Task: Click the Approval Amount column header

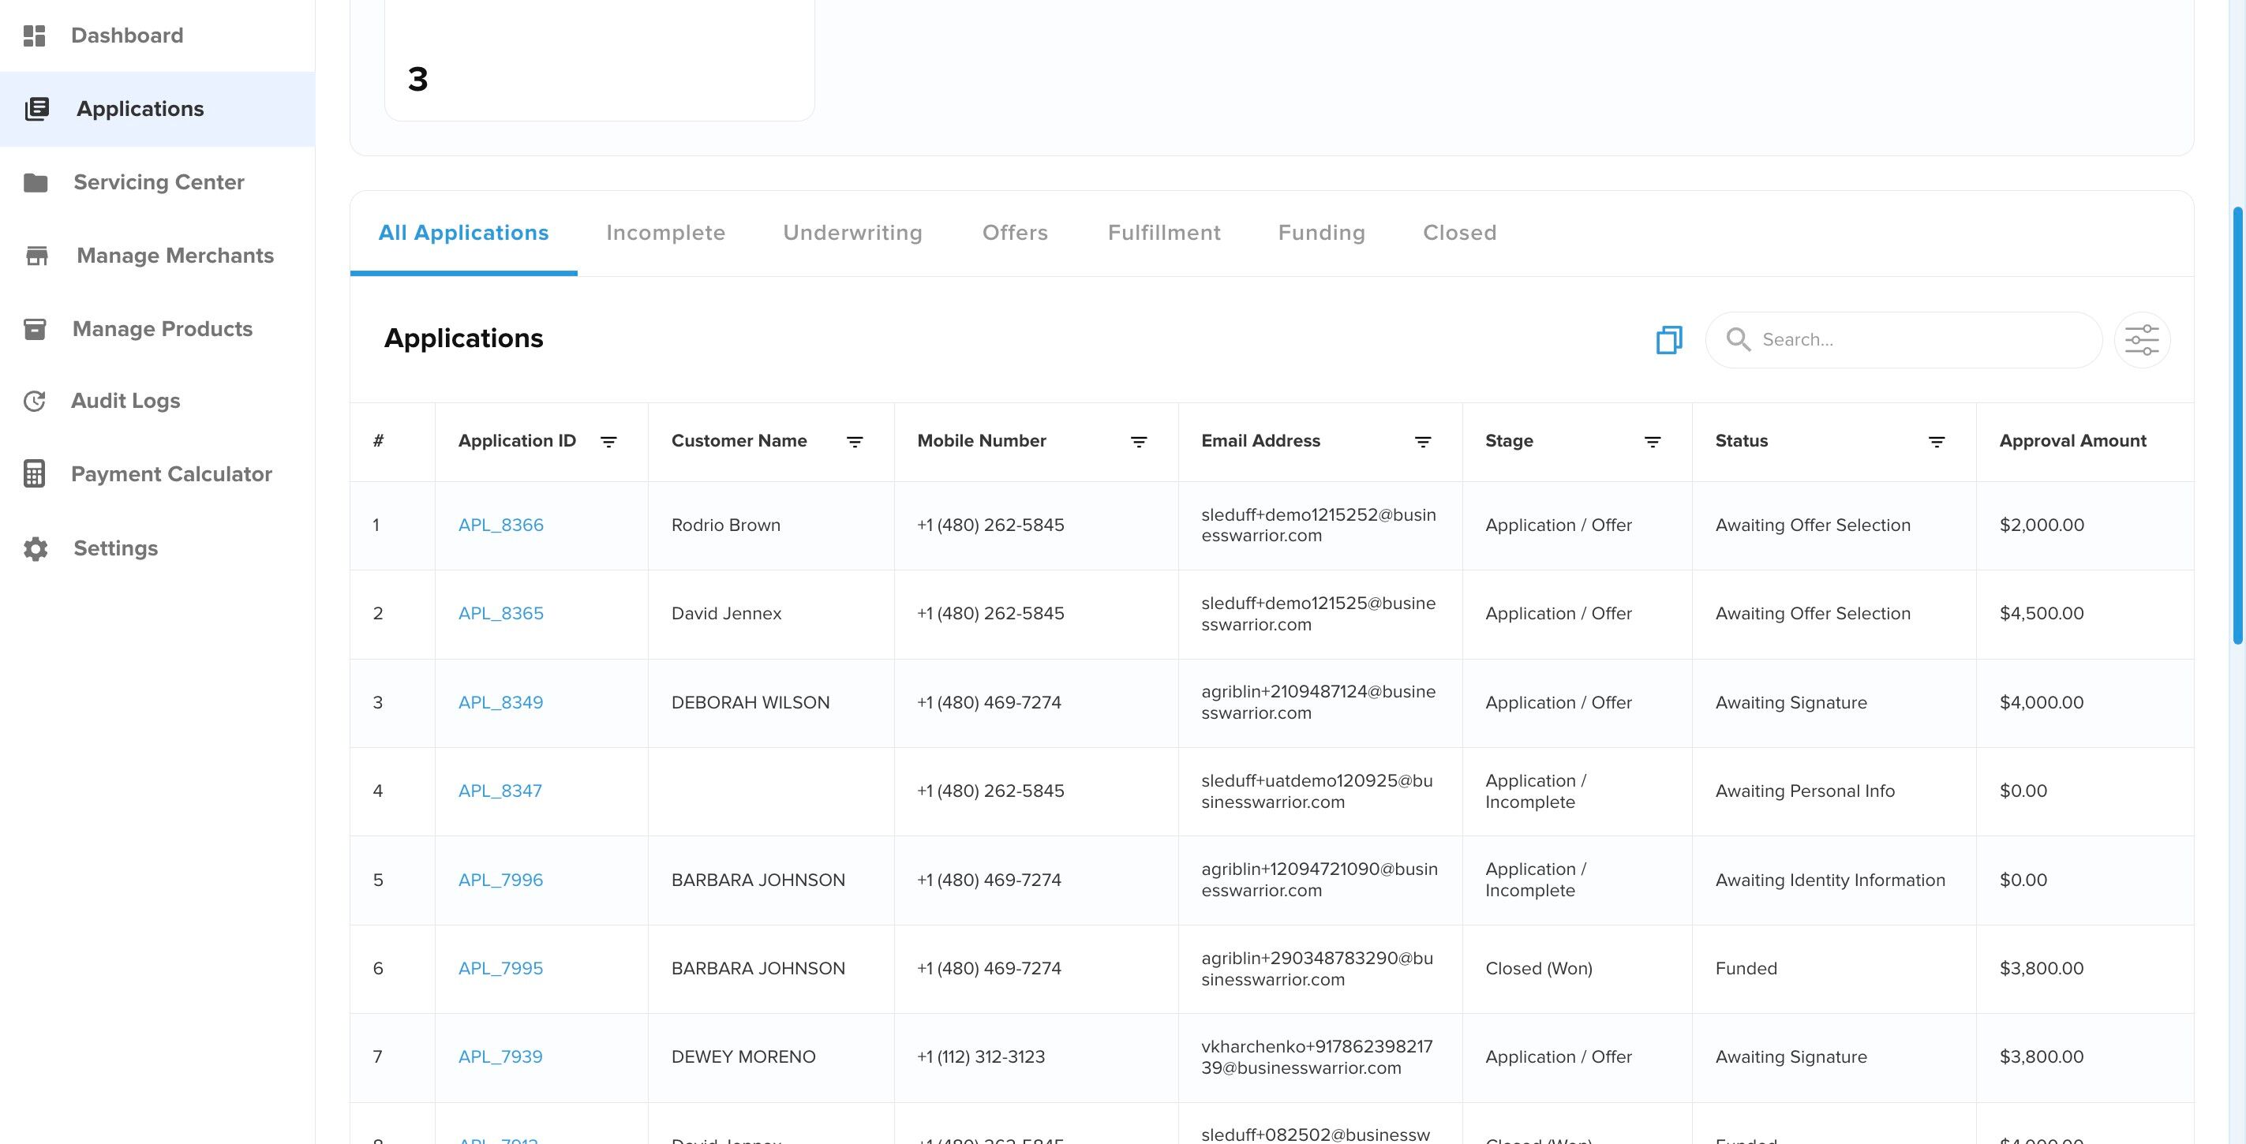Action: [2072, 441]
